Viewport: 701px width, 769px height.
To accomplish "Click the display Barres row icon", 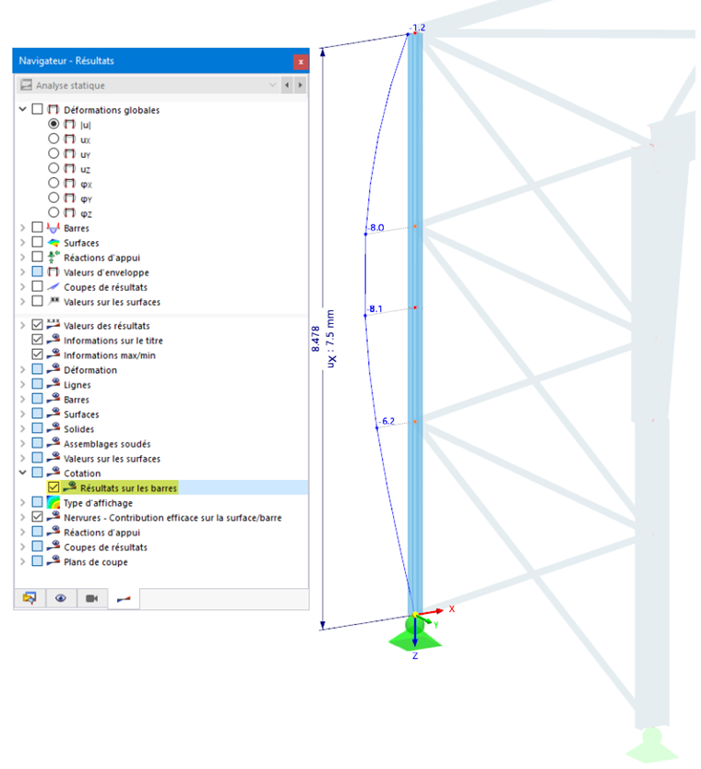I will (53, 398).
